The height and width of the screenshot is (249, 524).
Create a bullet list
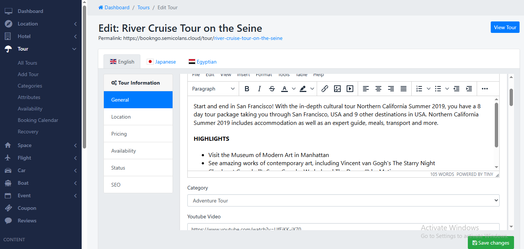438,89
